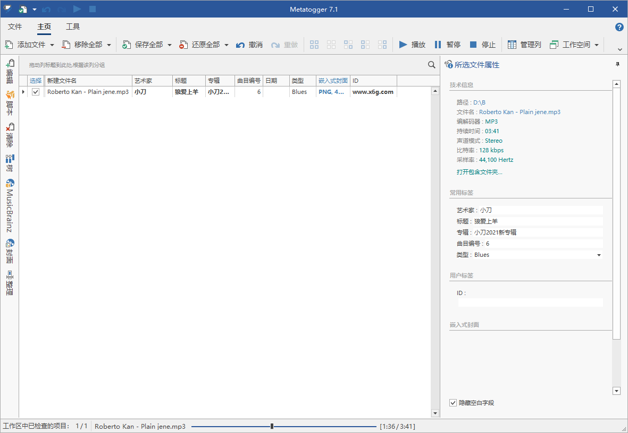Switch to the 主页 tab
Image resolution: width=628 pixels, height=433 pixels.
pyautogui.click(x=44, y=27)
